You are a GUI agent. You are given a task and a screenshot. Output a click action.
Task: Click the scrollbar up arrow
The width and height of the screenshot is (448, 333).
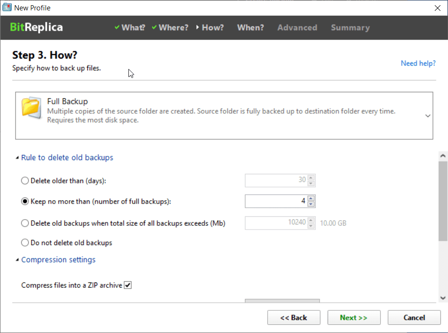click(x=443, y=156)
